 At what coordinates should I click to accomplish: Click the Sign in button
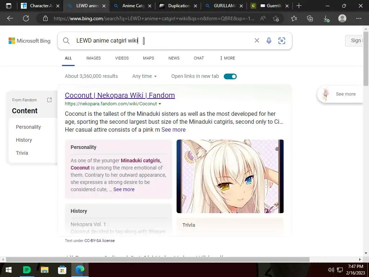click(x=354, y=40)
